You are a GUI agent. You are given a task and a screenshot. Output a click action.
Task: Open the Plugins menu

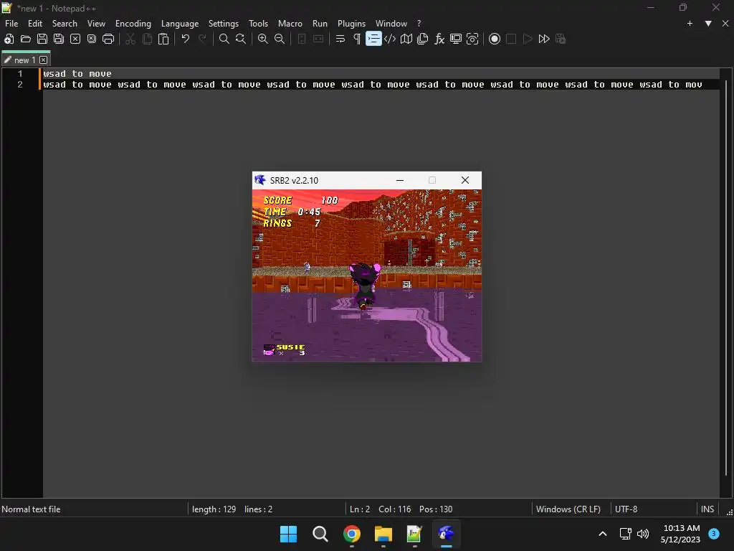351,24
